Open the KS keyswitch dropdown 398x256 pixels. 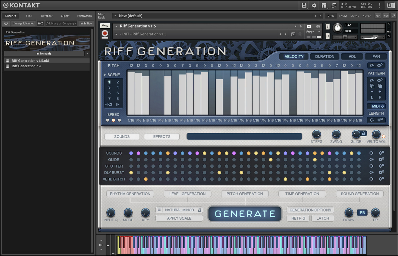tap(108, 104)
